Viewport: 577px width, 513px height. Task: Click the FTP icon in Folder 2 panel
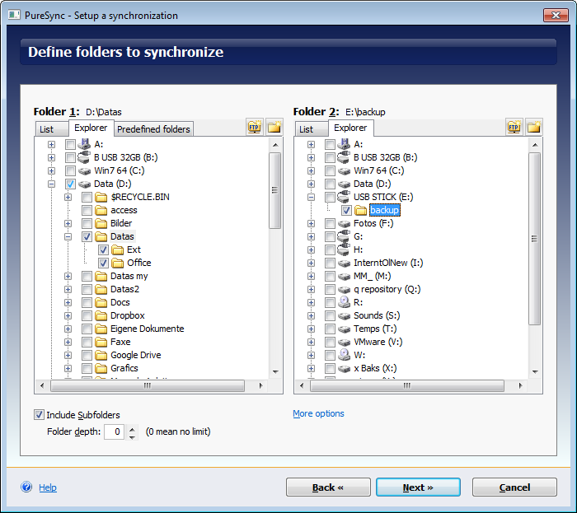514,127
